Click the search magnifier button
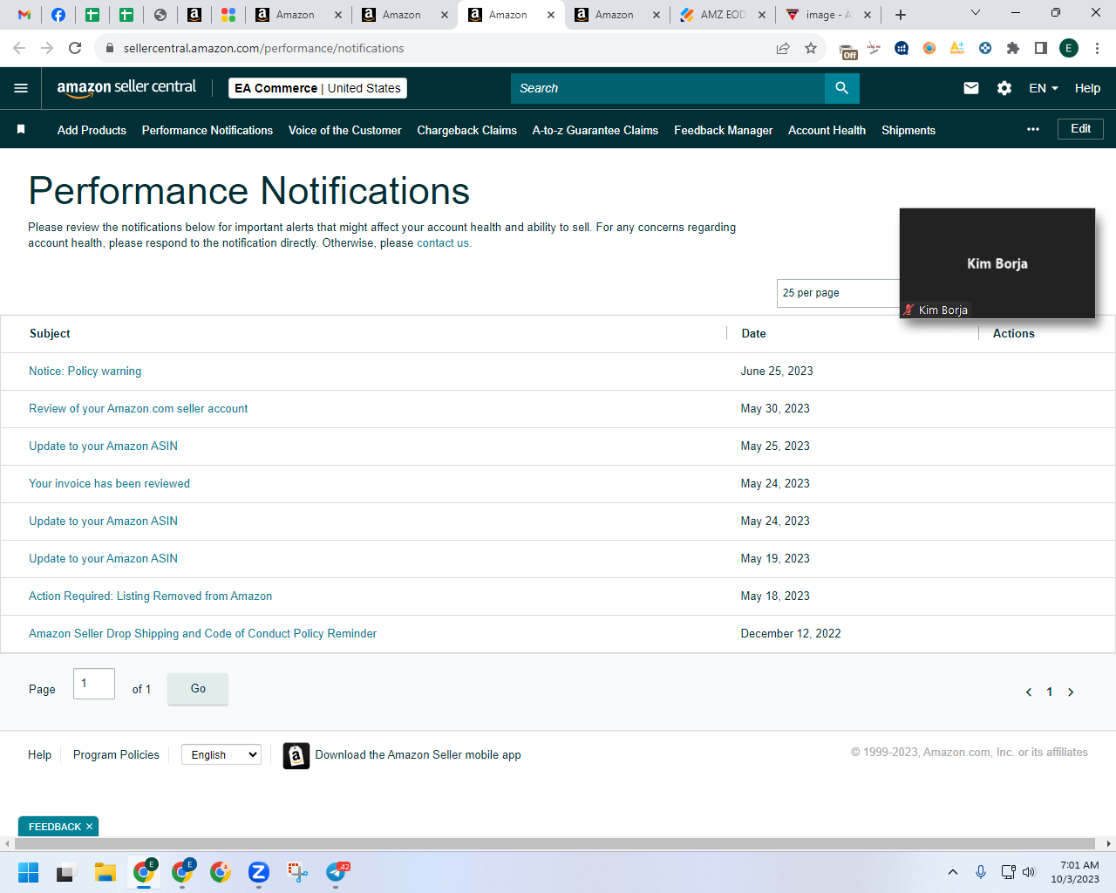1116x893 pixels. tap(841, 88)
